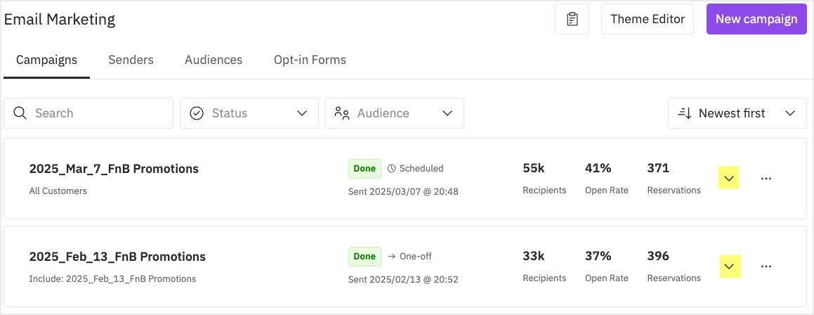Click into the Search field

tap(88, 112)
